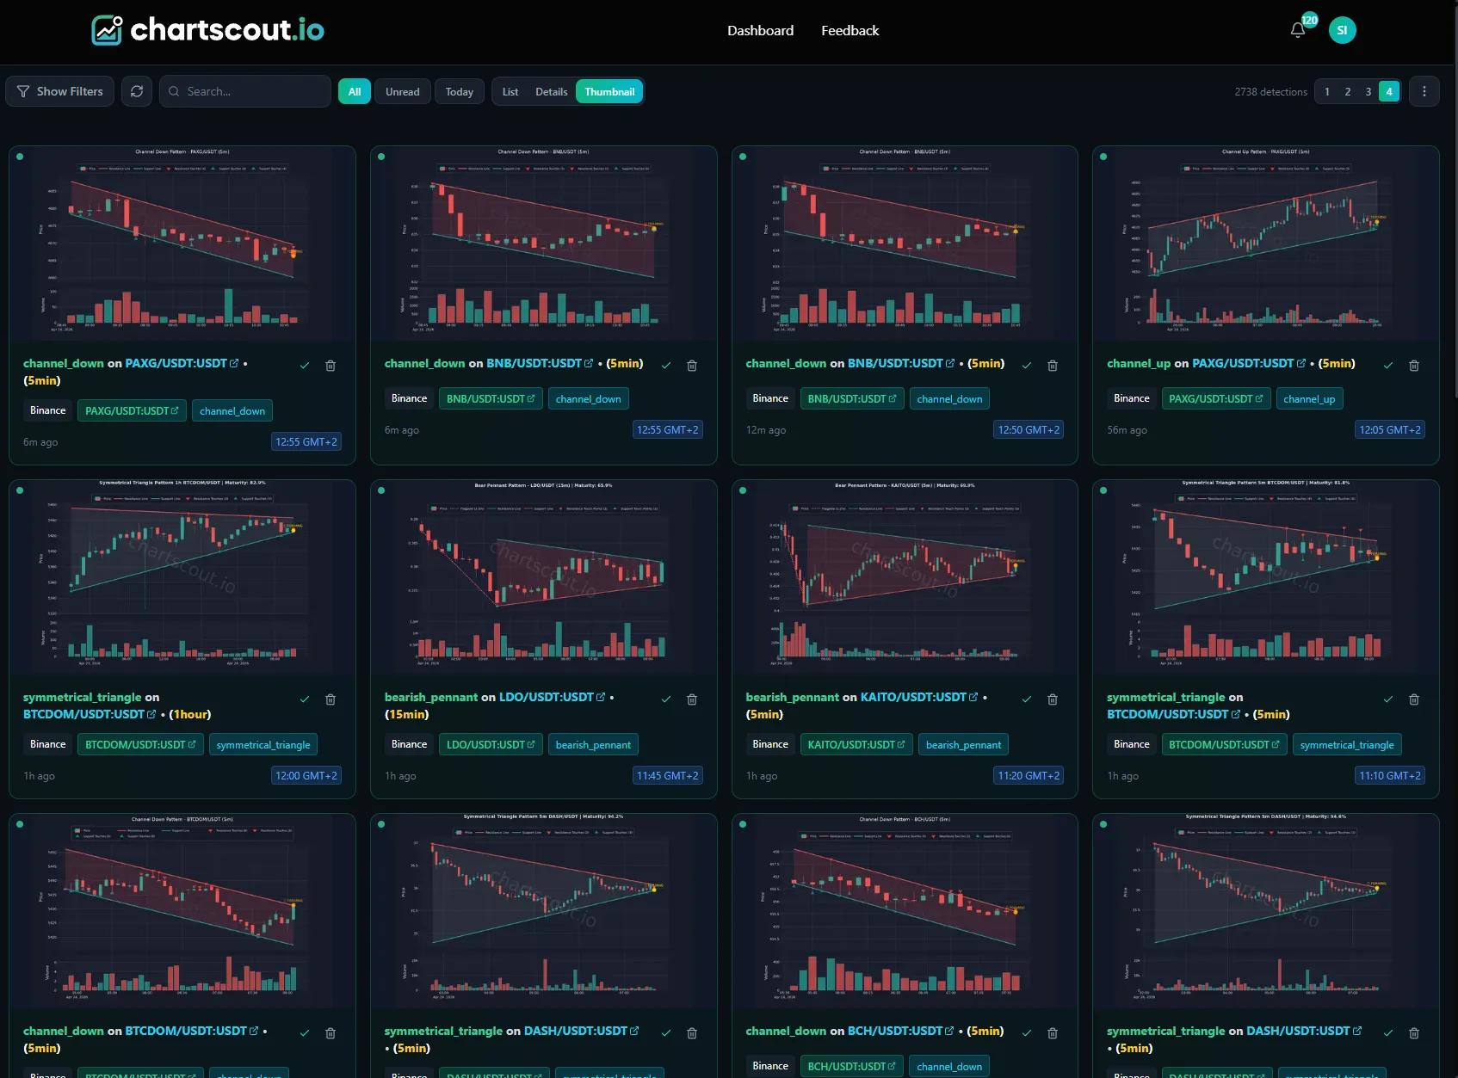Image resolution: width=1458 pixels, height=1078 pixels.
Task: Delete the PAXG channel_up detection
Action: tap(1414, 366)
